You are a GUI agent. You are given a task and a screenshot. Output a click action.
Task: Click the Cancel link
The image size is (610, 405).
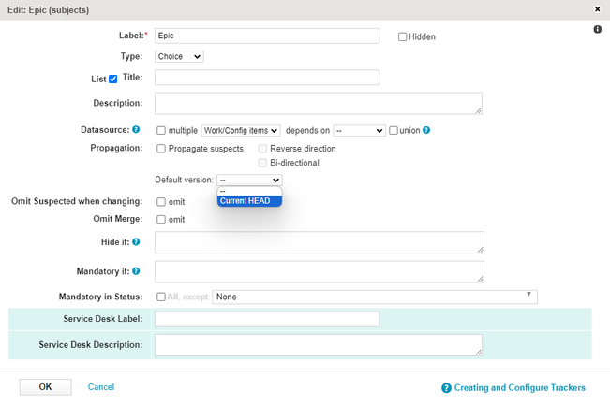coord(101,386)
